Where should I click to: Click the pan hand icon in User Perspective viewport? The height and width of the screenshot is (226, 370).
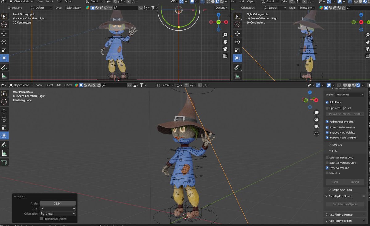(x=316, y=119)
